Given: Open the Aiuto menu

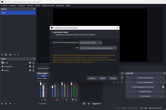Looking at the screenshot, I should pyautogui.click(x=68, y=6).
